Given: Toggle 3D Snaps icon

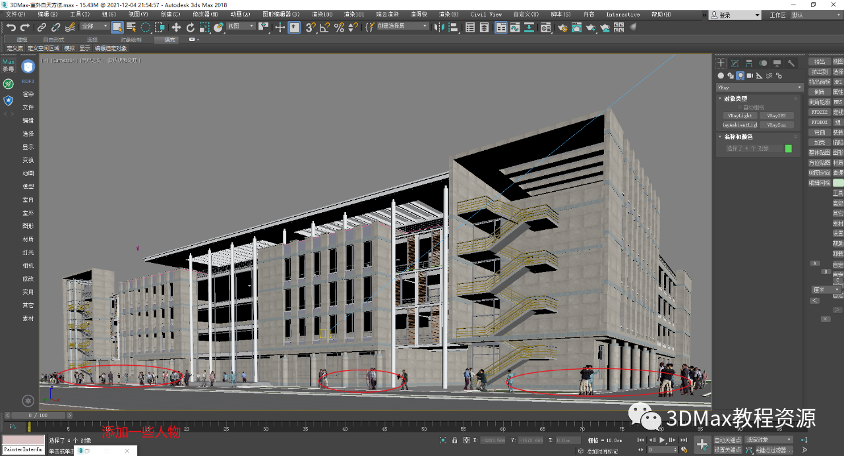Looking at the screenshot, I should click(x=310, y=27).
